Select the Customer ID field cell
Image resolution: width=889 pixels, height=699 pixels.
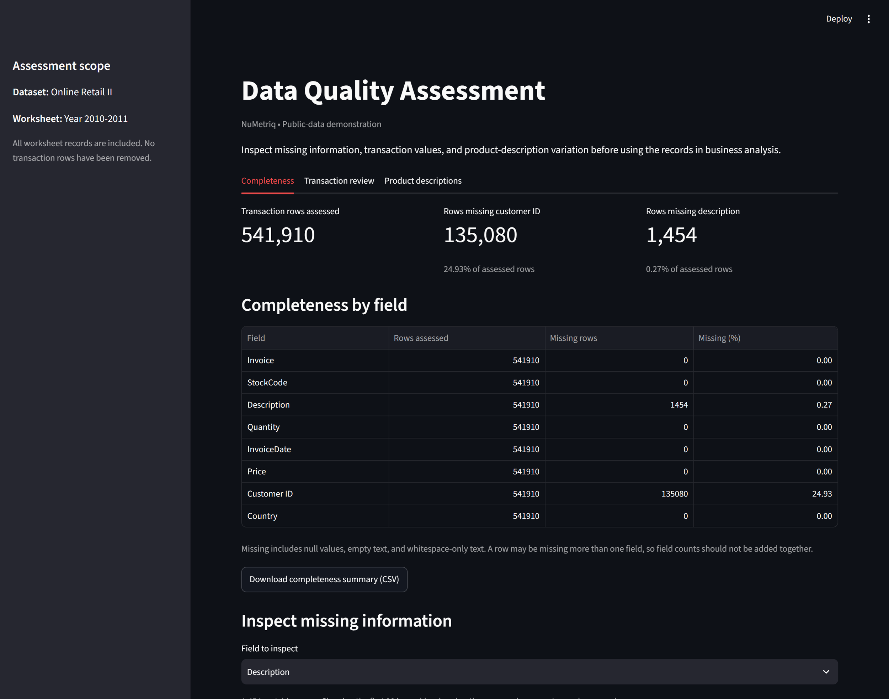point(315,494)
